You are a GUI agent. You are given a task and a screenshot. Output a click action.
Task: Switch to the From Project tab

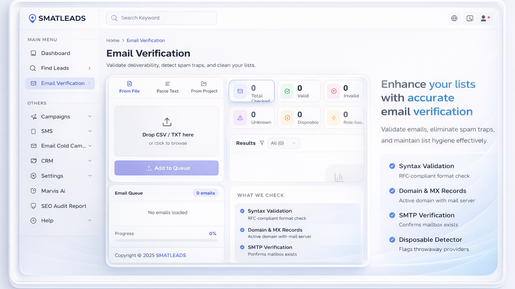204,87
